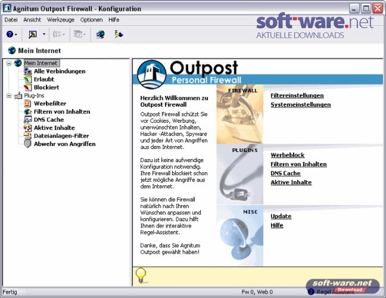Viewport: 386px width, 298px height.
Task: Open the Werkzeuge menu
Action: [x=61, y=20]
